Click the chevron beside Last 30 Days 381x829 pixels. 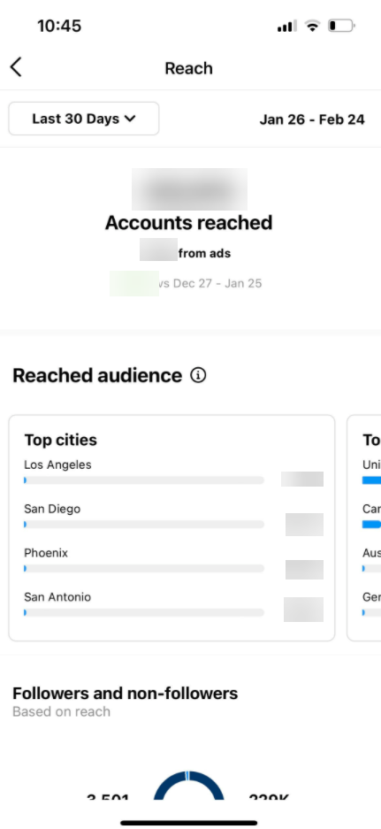click(x=130, y=119)
